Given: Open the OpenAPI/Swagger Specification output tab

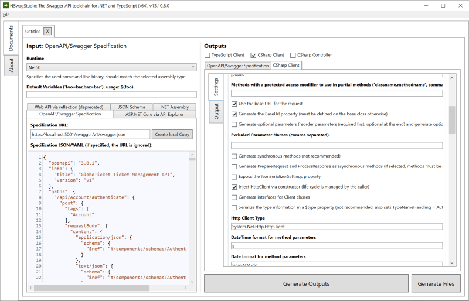Looking at the screenshot, I should tap(238, 66).
